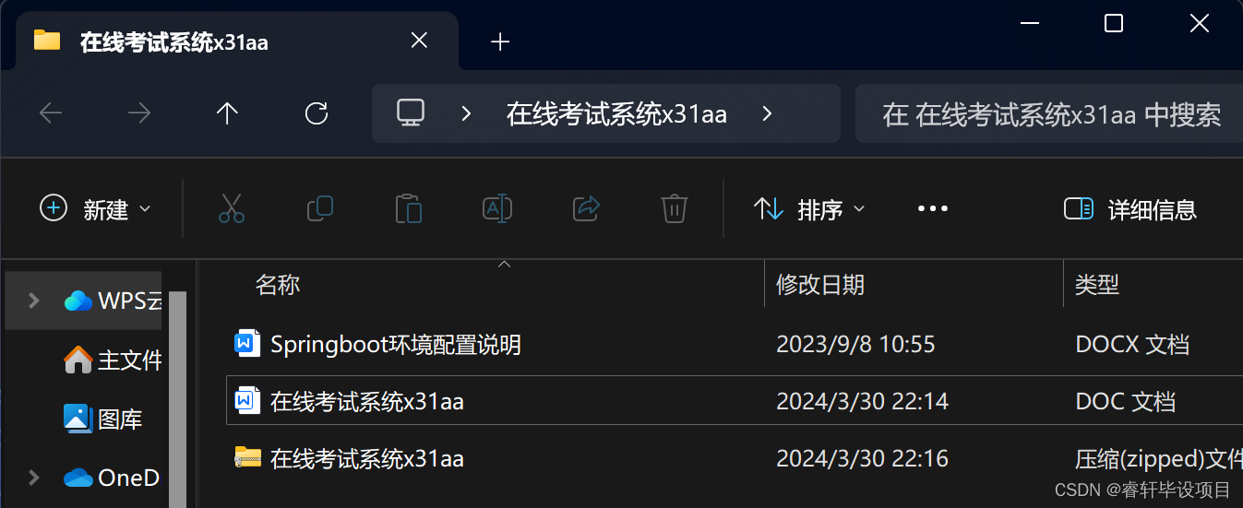Sort by 名称 column header
Screen dimensions: 1243x508
coord(278,284)
